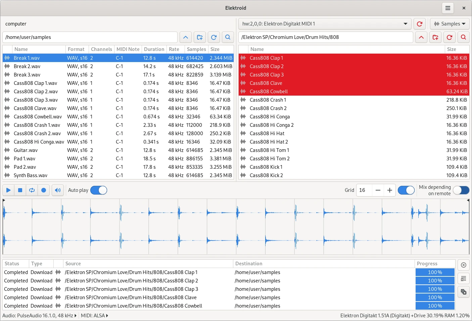Refresh the remote 808 directory
Image resolution: width=472 pixels, height=321 pixels.
click(x=450, y=37)
